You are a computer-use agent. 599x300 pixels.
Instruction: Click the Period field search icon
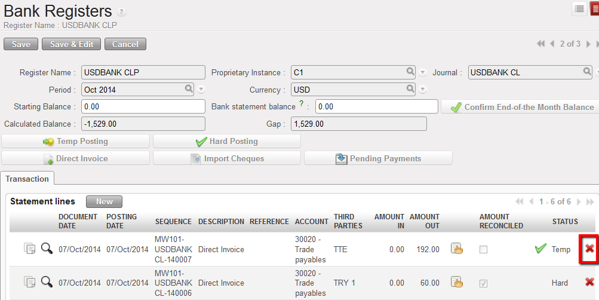pos(189,89)
